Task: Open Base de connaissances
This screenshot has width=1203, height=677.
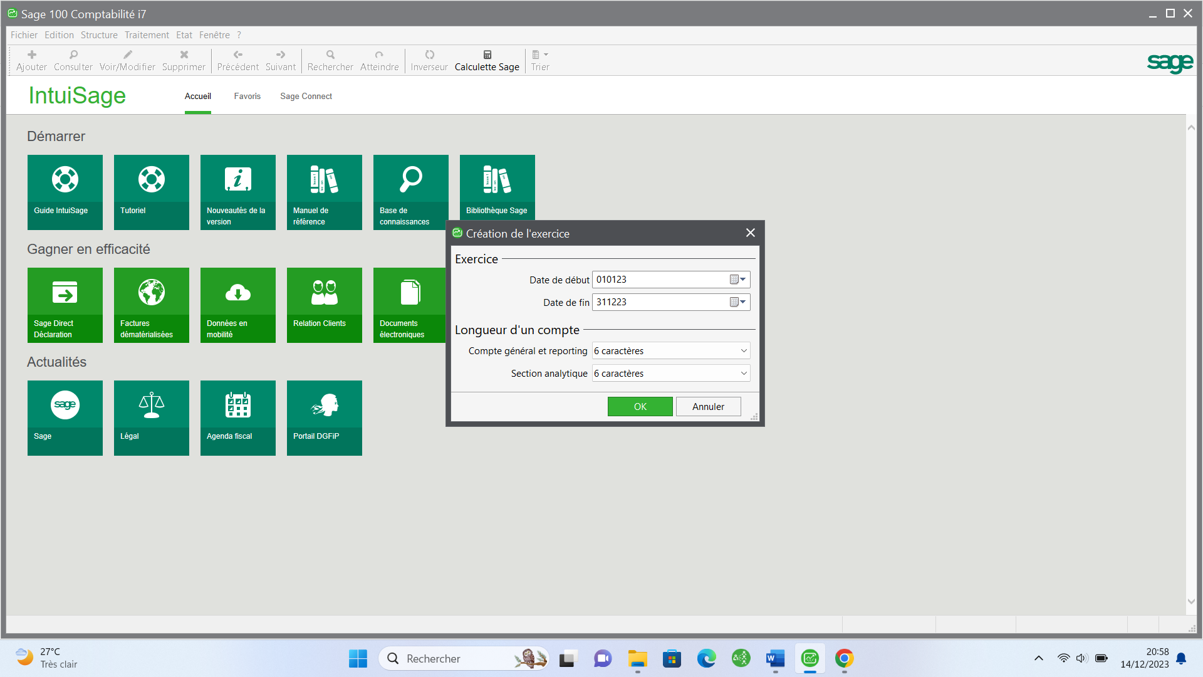Action: pos(410,192)
